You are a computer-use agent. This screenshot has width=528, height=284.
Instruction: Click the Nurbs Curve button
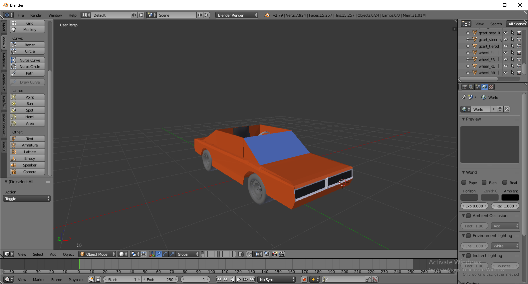pyautogui.click(x=27, y=60)
